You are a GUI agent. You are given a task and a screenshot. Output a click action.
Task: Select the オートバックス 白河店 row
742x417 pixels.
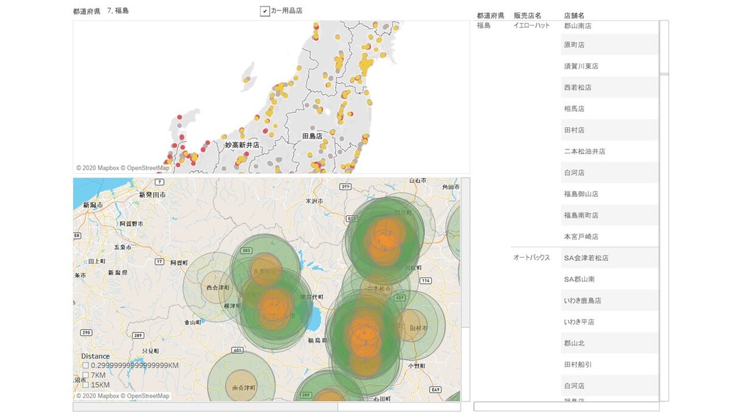610,385
